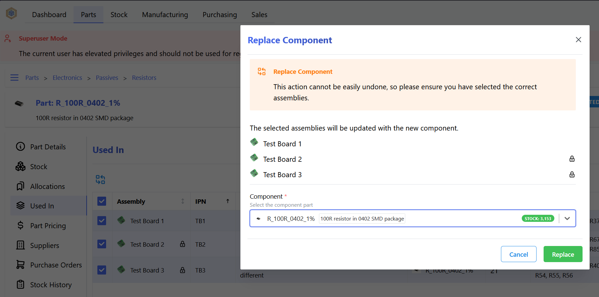The image size is (599, 297).
Task: Click the lock icon beside Test Board 2 in dialog
Action: pos(572,159)
